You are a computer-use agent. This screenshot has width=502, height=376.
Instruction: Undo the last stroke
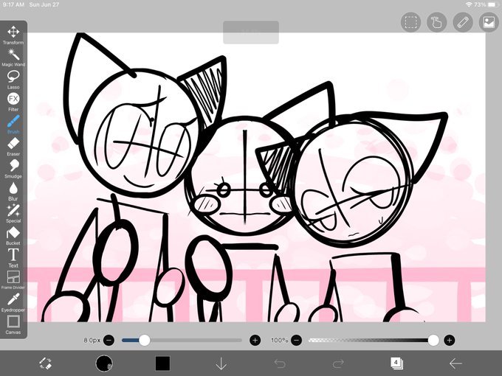tap(280, 363)
